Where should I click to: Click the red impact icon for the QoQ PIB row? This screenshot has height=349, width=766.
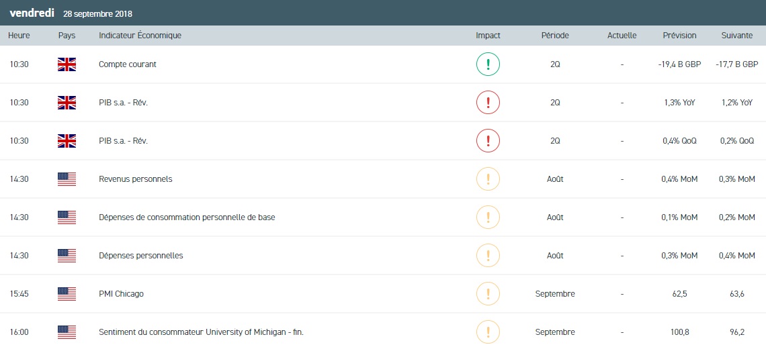(x=488, y=141)
